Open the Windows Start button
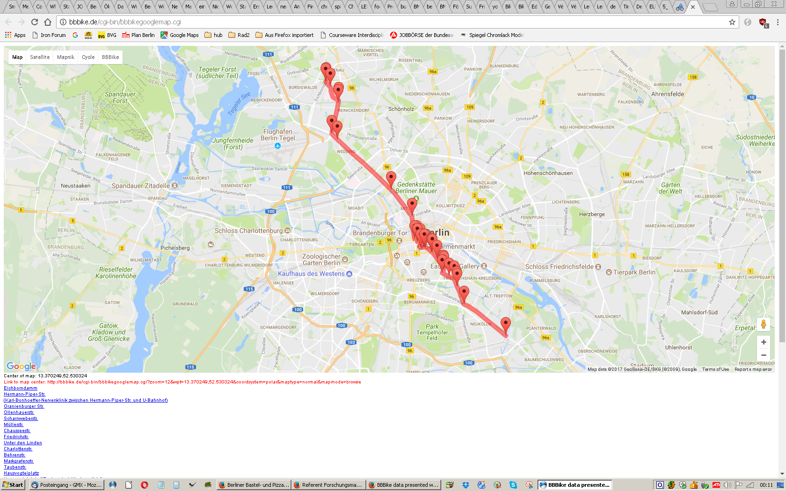 click(13, 485)
